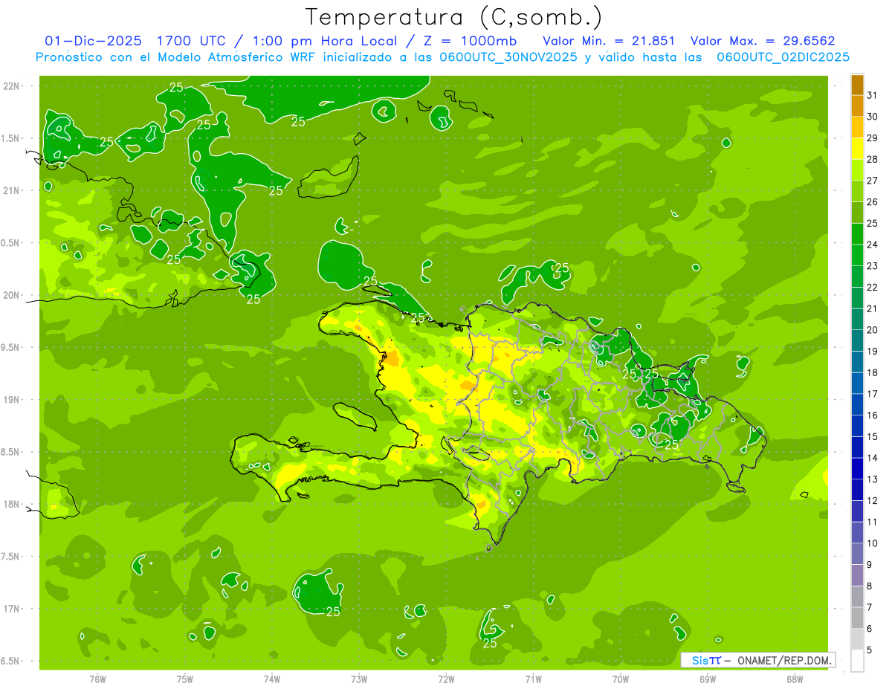The width and height of the screenshot is (892, 689).
Task: Pick the legend swatch between 25 and 26
Action: 857,213
